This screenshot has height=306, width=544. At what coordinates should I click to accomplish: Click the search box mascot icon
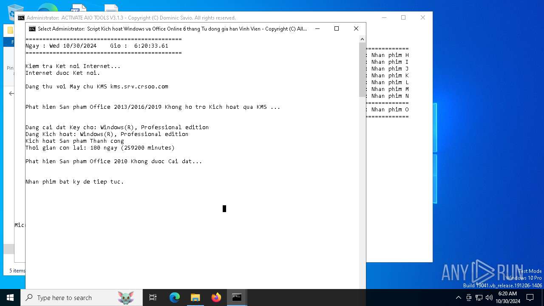coord(126,297)
